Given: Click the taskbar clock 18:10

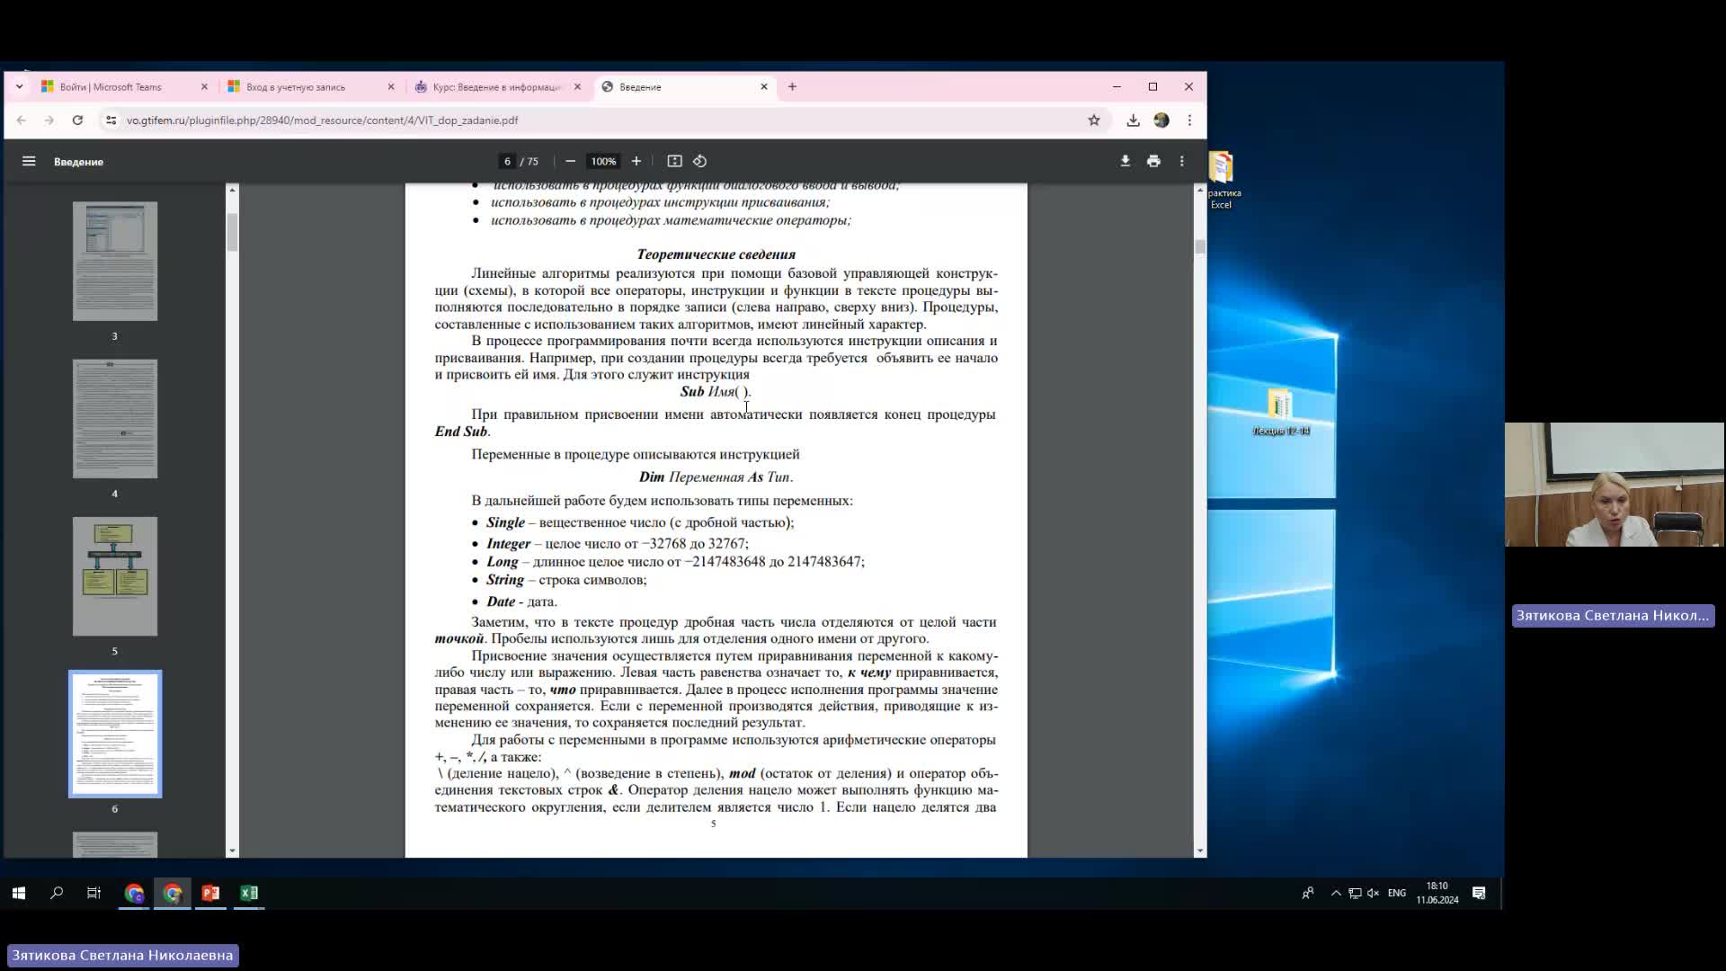Looking at the screenshot, I should tap(1437, 893).
